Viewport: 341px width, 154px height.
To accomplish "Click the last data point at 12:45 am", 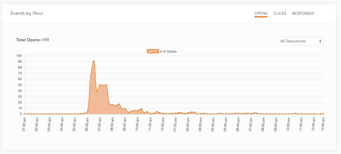I will point(323,114).
